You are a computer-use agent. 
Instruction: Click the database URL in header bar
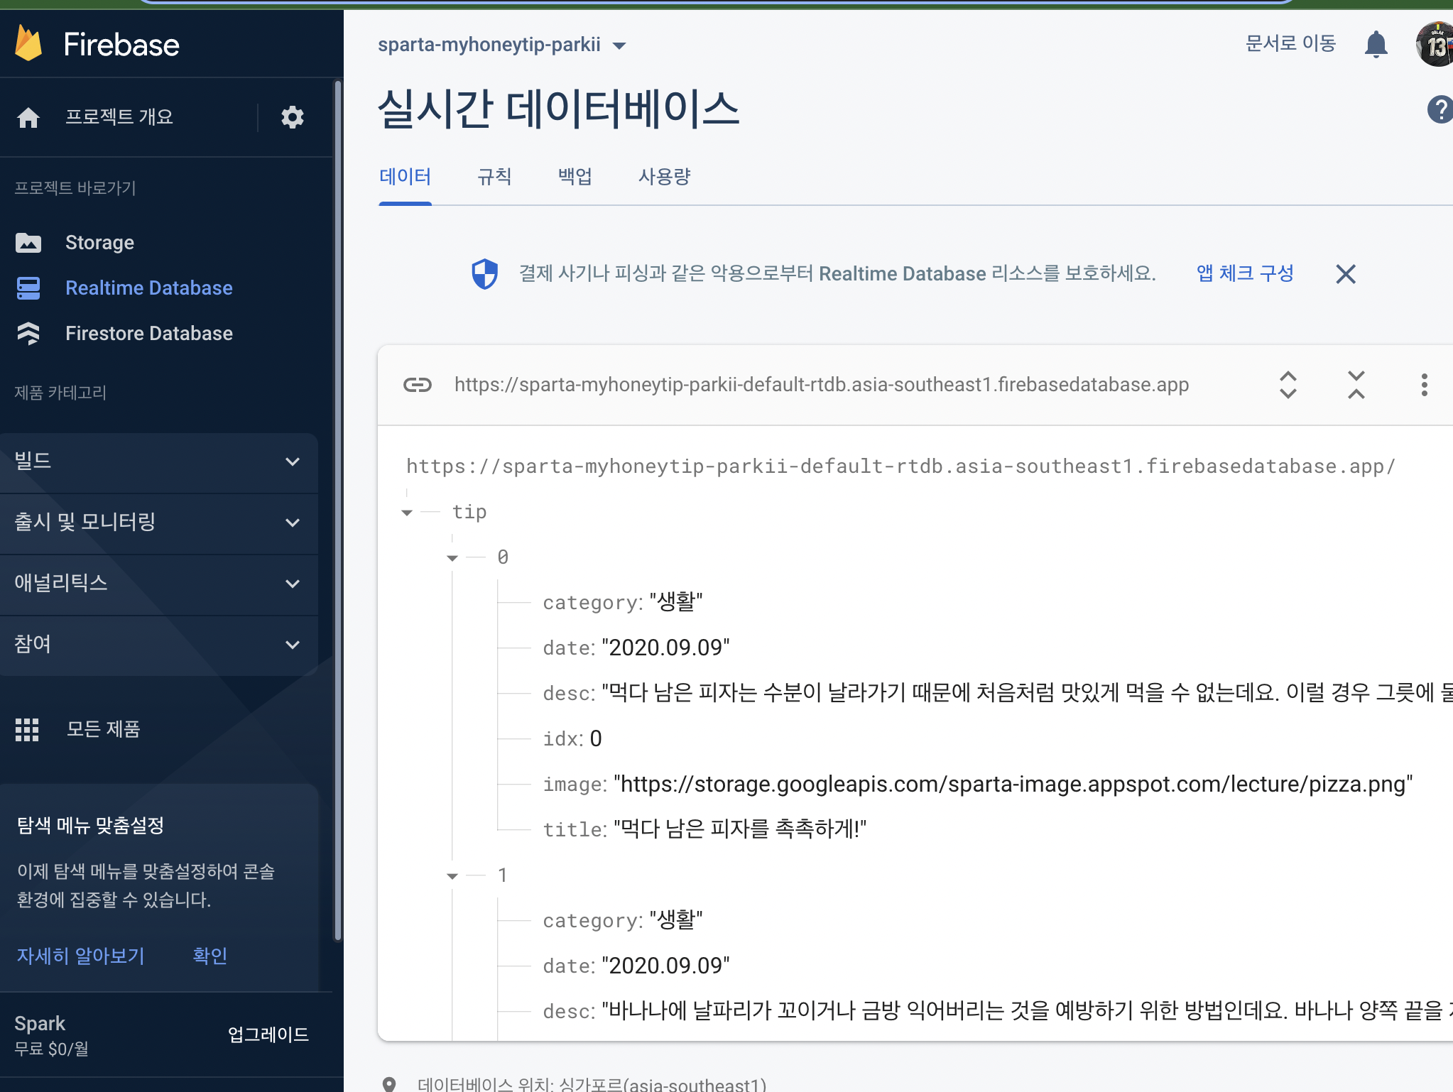click(822, 385)
